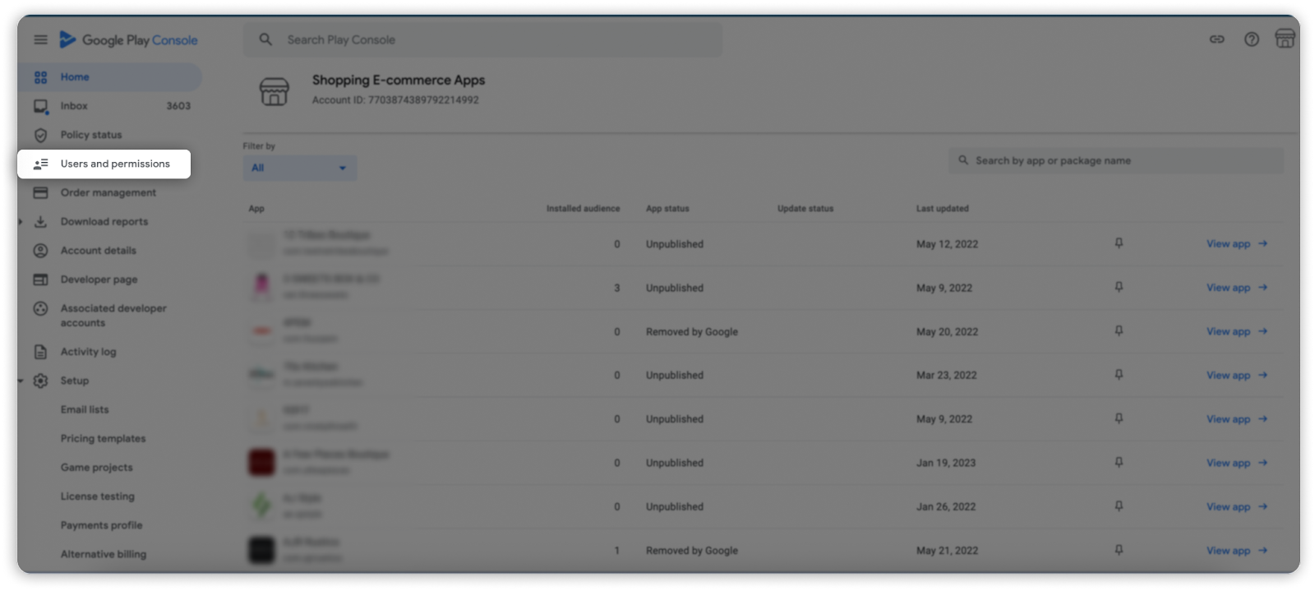Focus the Search Play Console field
The width and height of the screenshot is (1315, 591).
click(x=482, y=39)
